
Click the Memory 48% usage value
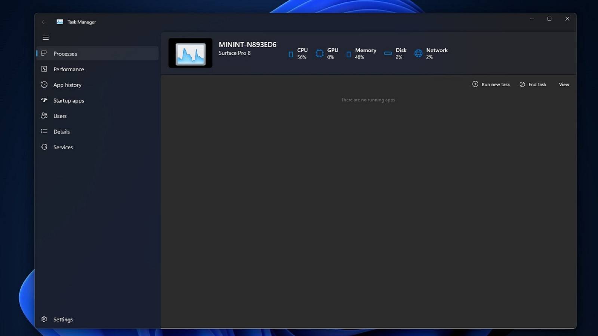click(360, 57)
